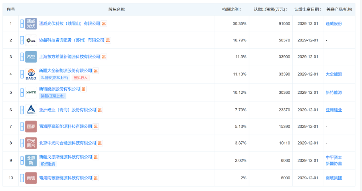Screen dimensions: 362x191
Task: Click the 丽豪 logo badge
Action: [x=31, y=127]
